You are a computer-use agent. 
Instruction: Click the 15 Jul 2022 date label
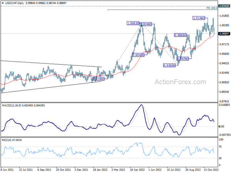click(174, 170)
